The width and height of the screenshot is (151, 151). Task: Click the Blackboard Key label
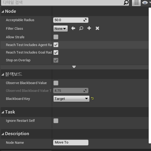[x=18, y=99]
